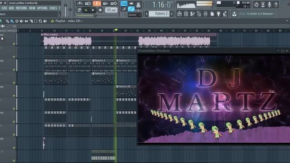The width and height of the screenshot is (290, 163).
Task: Toggle overdub blend recording button
Action: coord(105,3)
